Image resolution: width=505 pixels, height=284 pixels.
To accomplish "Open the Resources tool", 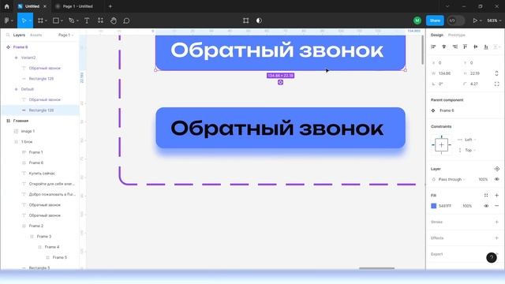I will click(x=100, y=21).
